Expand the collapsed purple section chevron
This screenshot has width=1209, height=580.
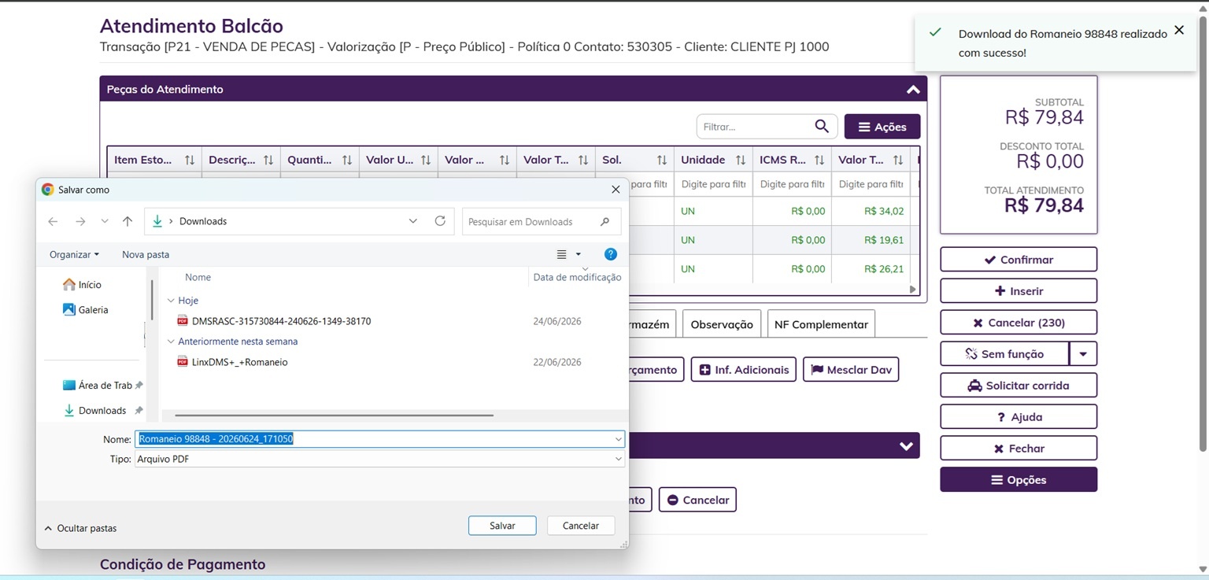point(906,446)
